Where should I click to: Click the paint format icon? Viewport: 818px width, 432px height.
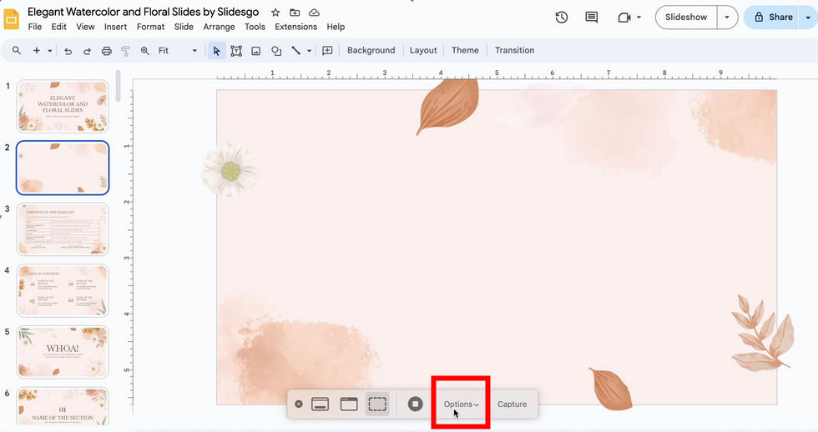tap(125, 51)
